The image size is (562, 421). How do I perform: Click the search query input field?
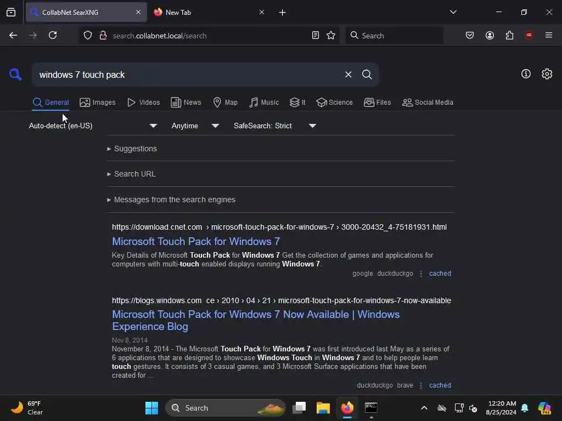click(x=188, y=75)
